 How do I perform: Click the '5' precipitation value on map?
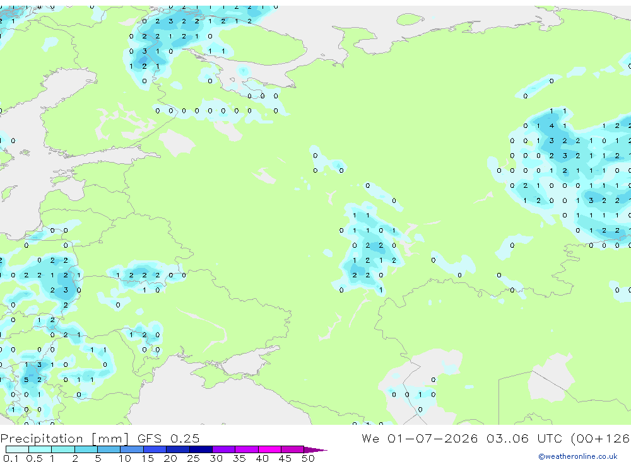26,379
